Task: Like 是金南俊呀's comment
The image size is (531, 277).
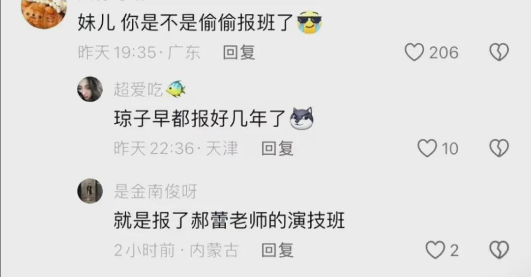Action: pos(435,250)
